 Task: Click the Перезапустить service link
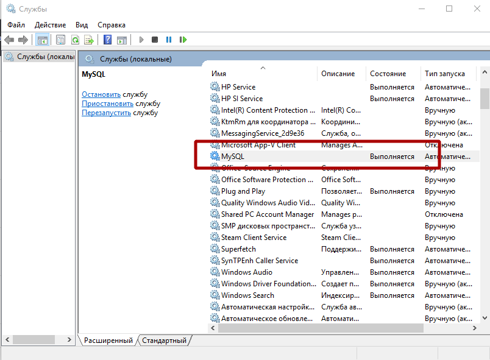[106, 113]
